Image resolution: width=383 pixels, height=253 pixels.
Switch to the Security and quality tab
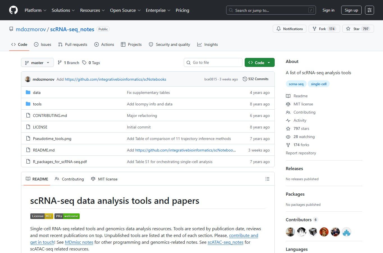169,44
